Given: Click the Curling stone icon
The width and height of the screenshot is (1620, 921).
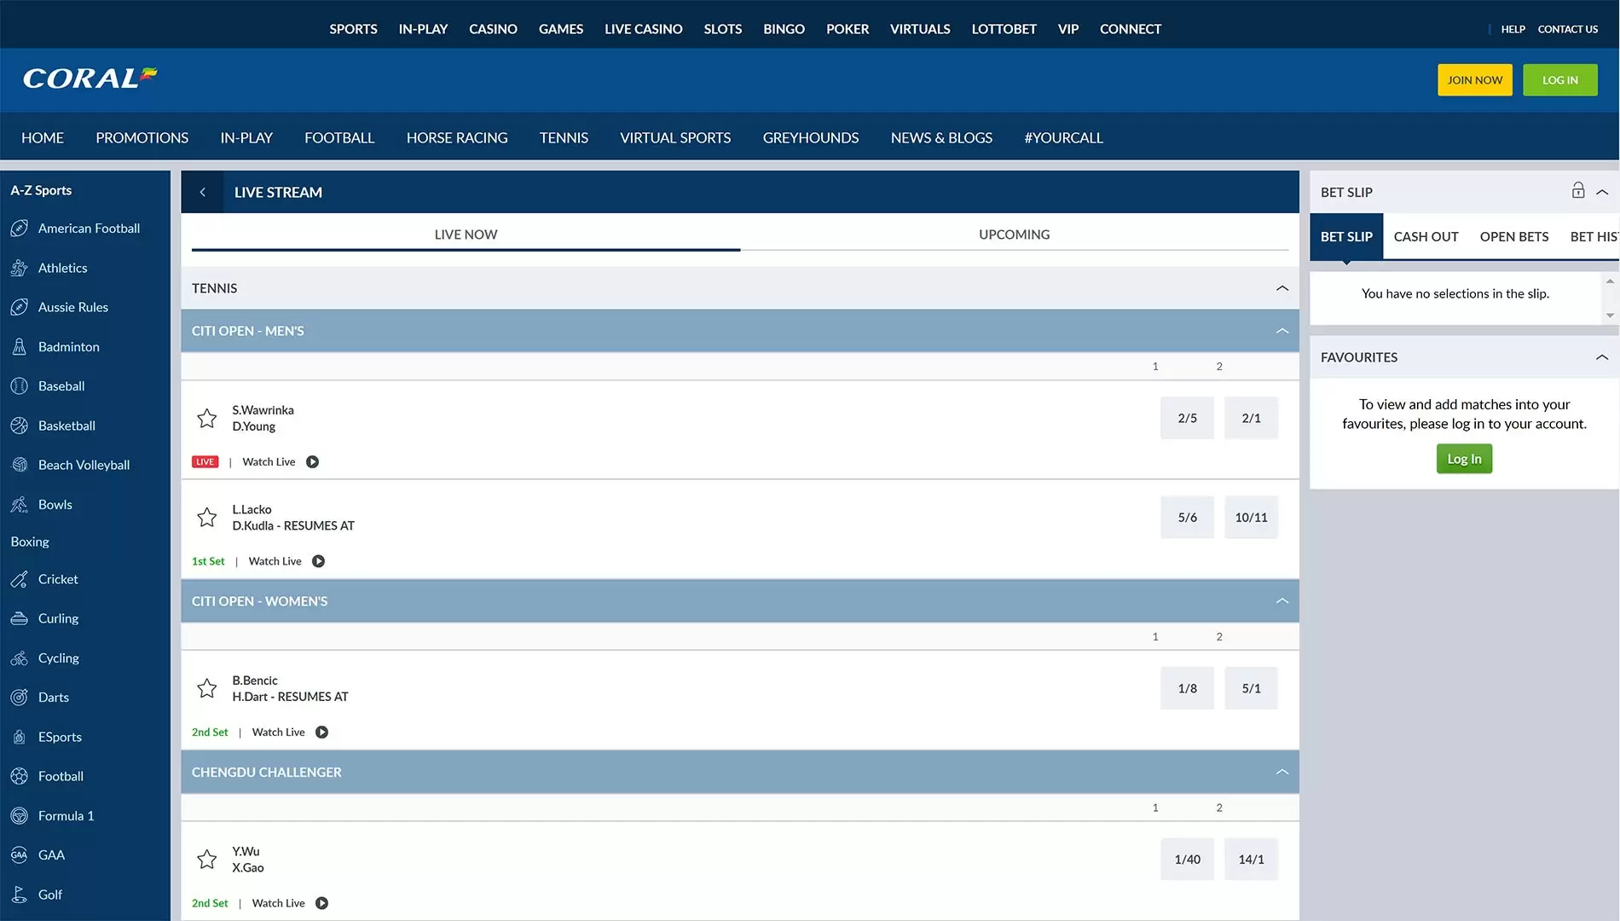Looking at the screenshot, I should 20,618.
